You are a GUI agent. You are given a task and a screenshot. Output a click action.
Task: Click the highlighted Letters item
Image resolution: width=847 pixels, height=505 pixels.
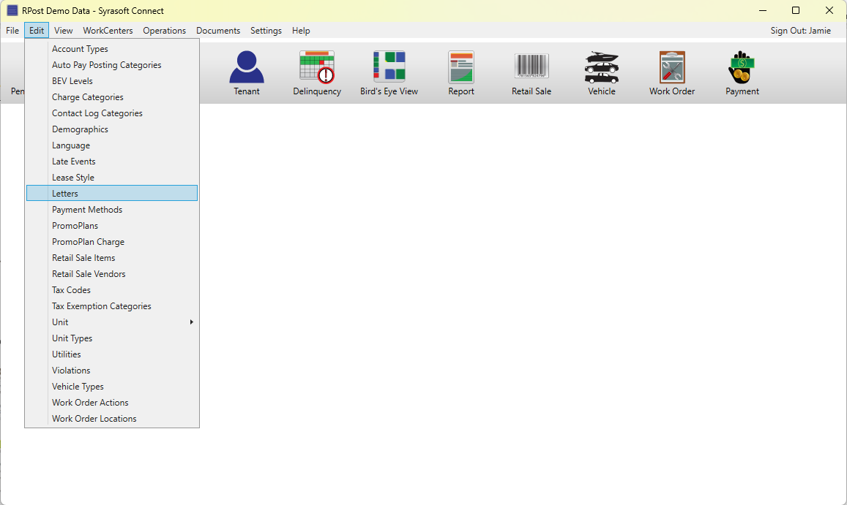112,193
